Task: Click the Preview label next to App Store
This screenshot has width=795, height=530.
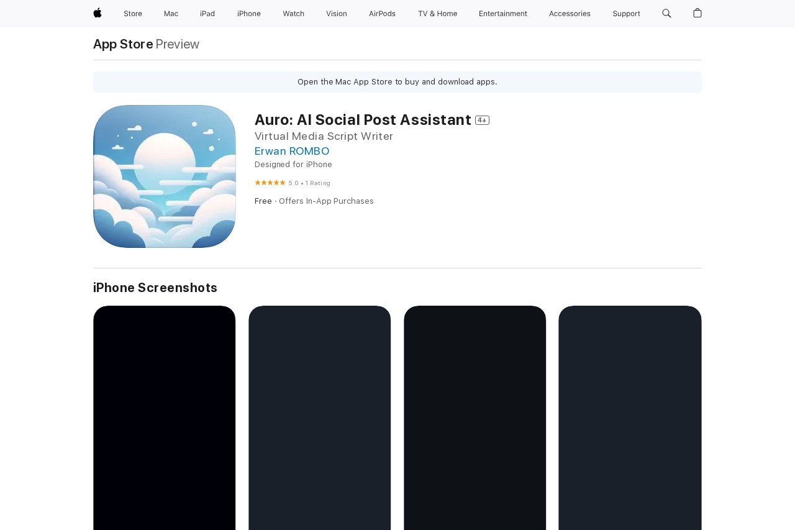Action: click(178, 44)
